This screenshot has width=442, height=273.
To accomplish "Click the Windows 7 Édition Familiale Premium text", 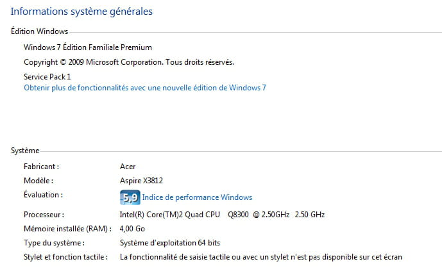I will (88, 47).
